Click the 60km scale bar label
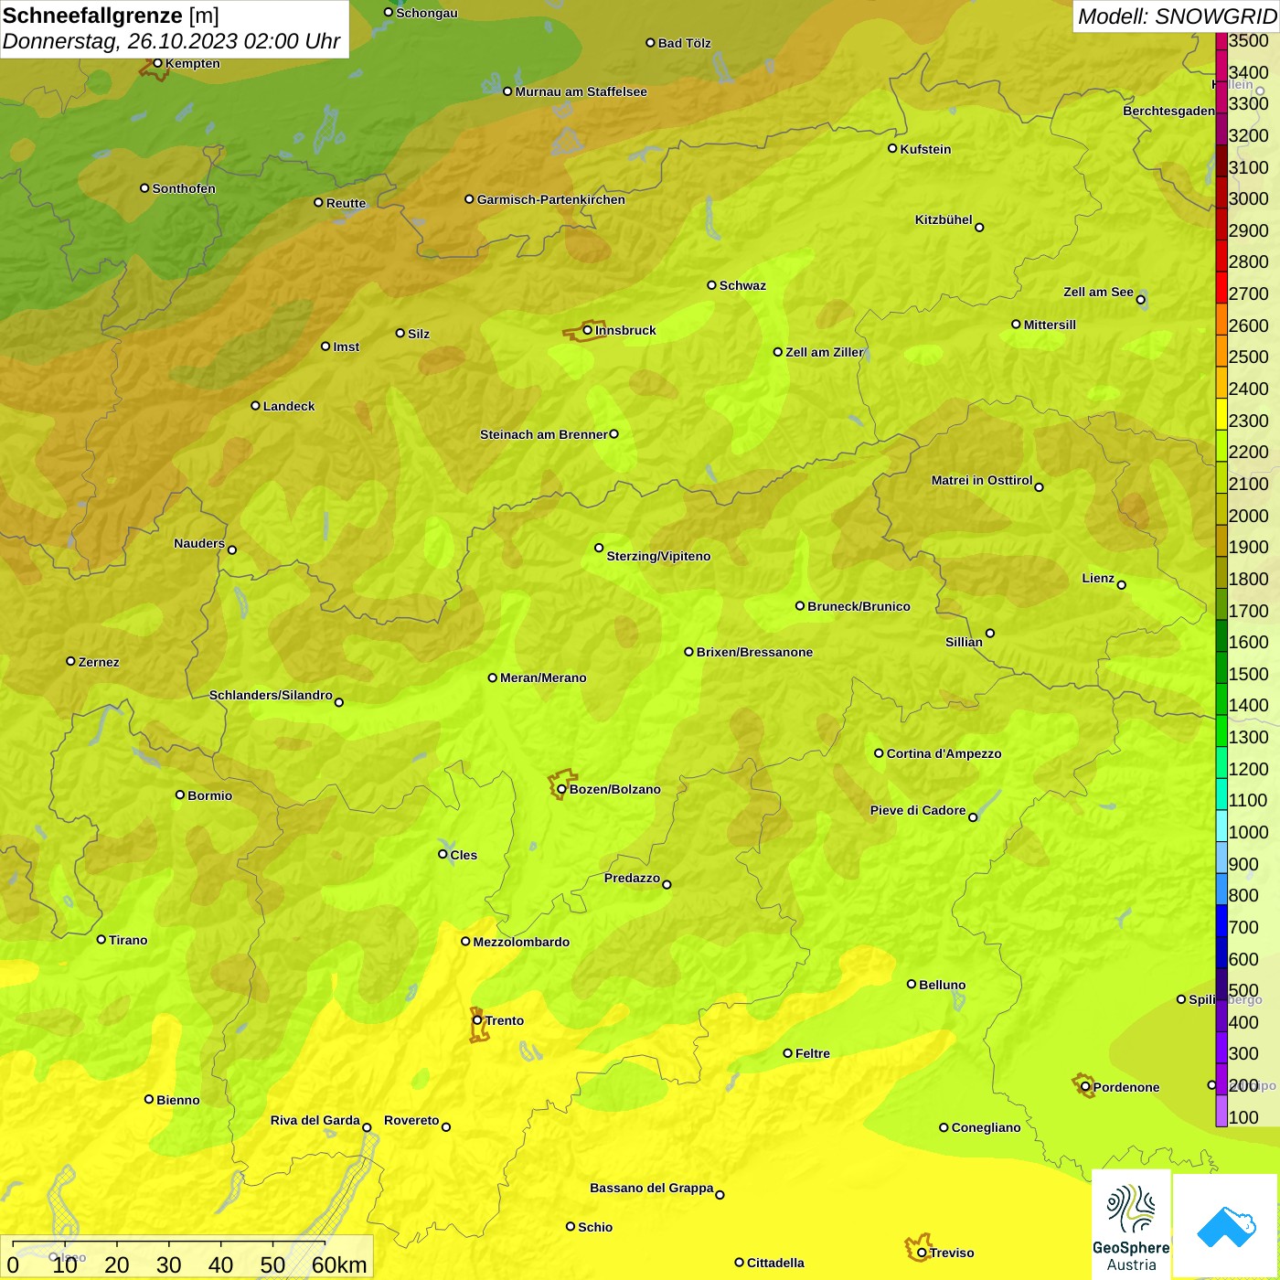 coord(339,1264)
